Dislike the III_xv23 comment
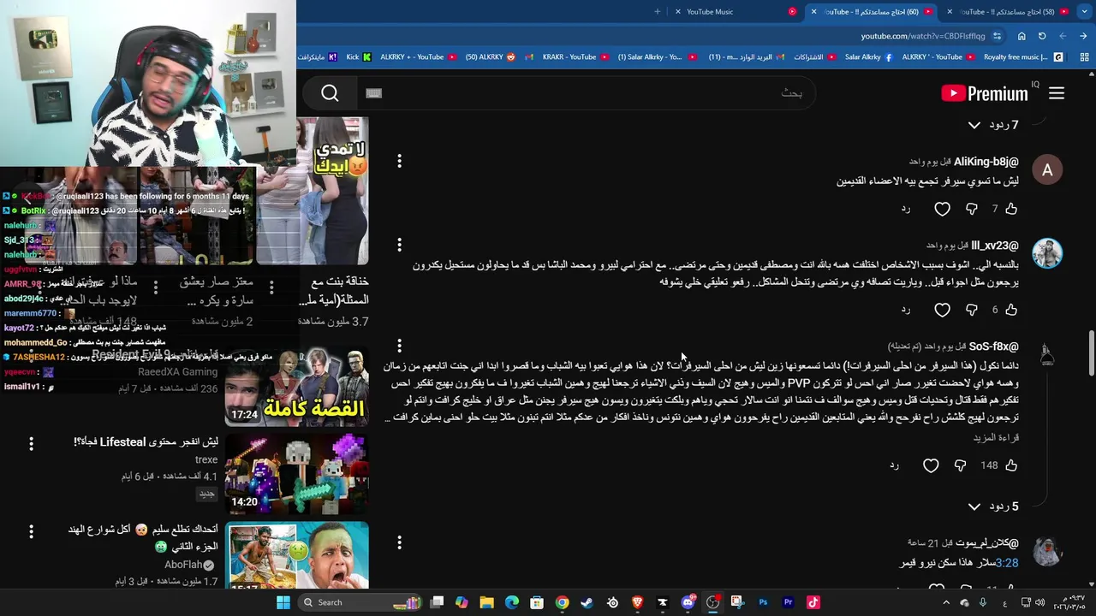The width and height of the screenshot is (1096, 616). coord(972,310)
